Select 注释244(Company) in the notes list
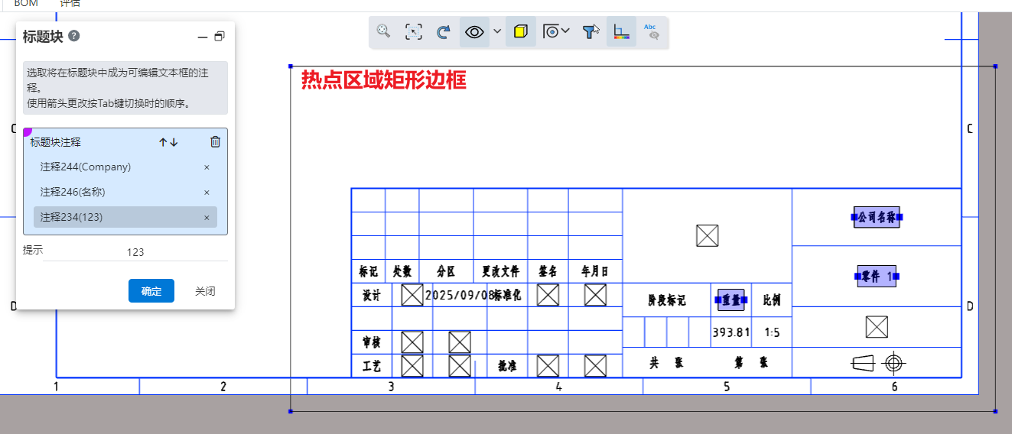Screen dimensions: 1012x434 [86, 167]
